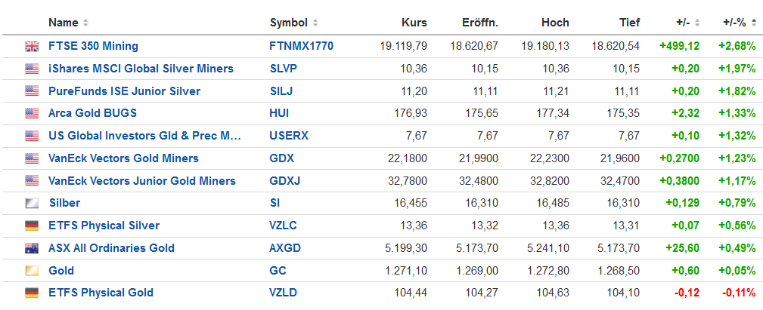Click the German flag beside ETFS Physical Silver
The height and width of the screenshot is (310, 763).
pyautogui.click(x=32, y=226)
